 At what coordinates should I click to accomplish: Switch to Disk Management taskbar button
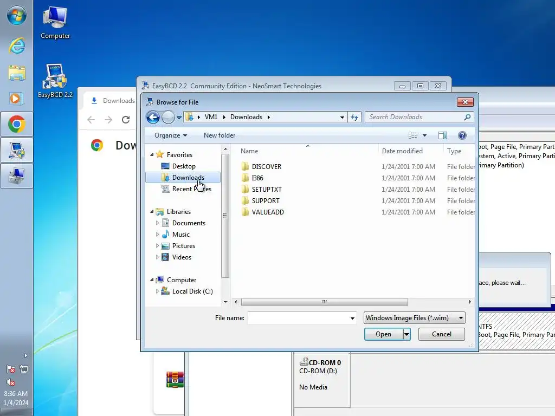click(17, 176)
